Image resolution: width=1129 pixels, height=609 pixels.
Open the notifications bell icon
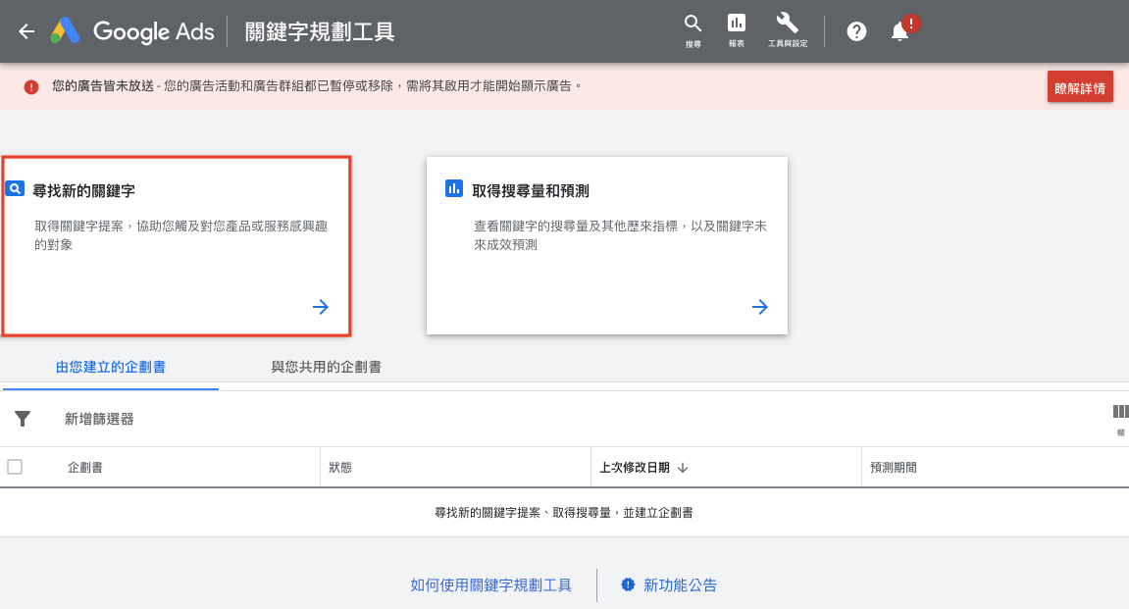pyautogui.click(x=900, y=31)
